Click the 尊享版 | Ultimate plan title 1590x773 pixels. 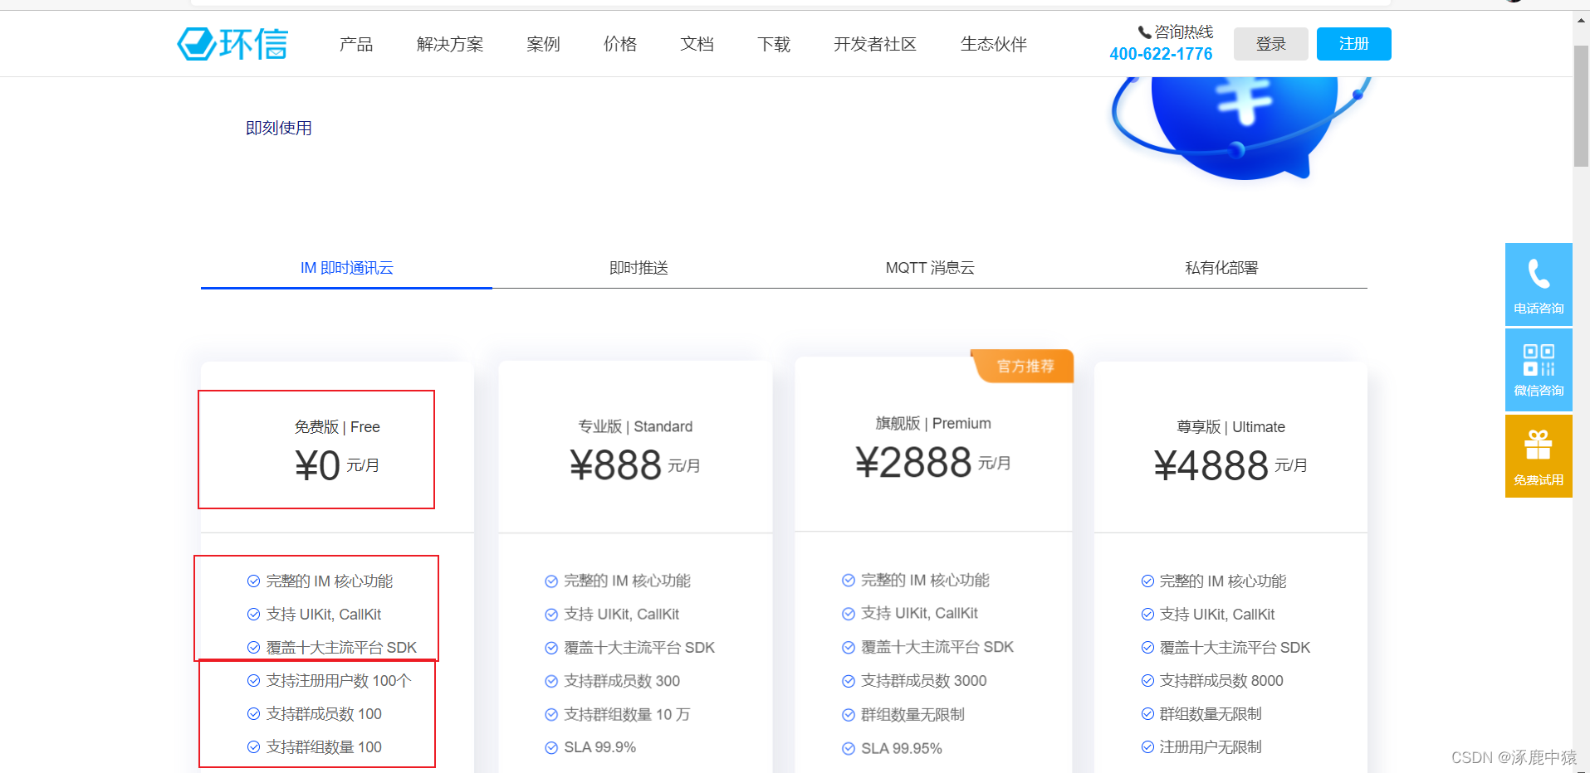click(x=1230, y=427)
